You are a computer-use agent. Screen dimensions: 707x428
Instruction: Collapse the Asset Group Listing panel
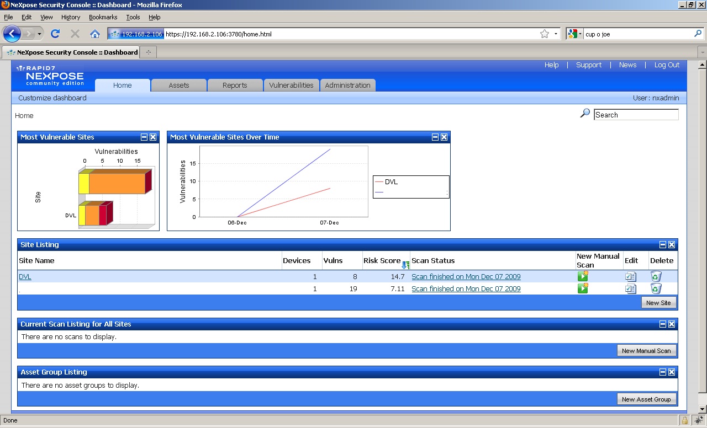point(663,372)
